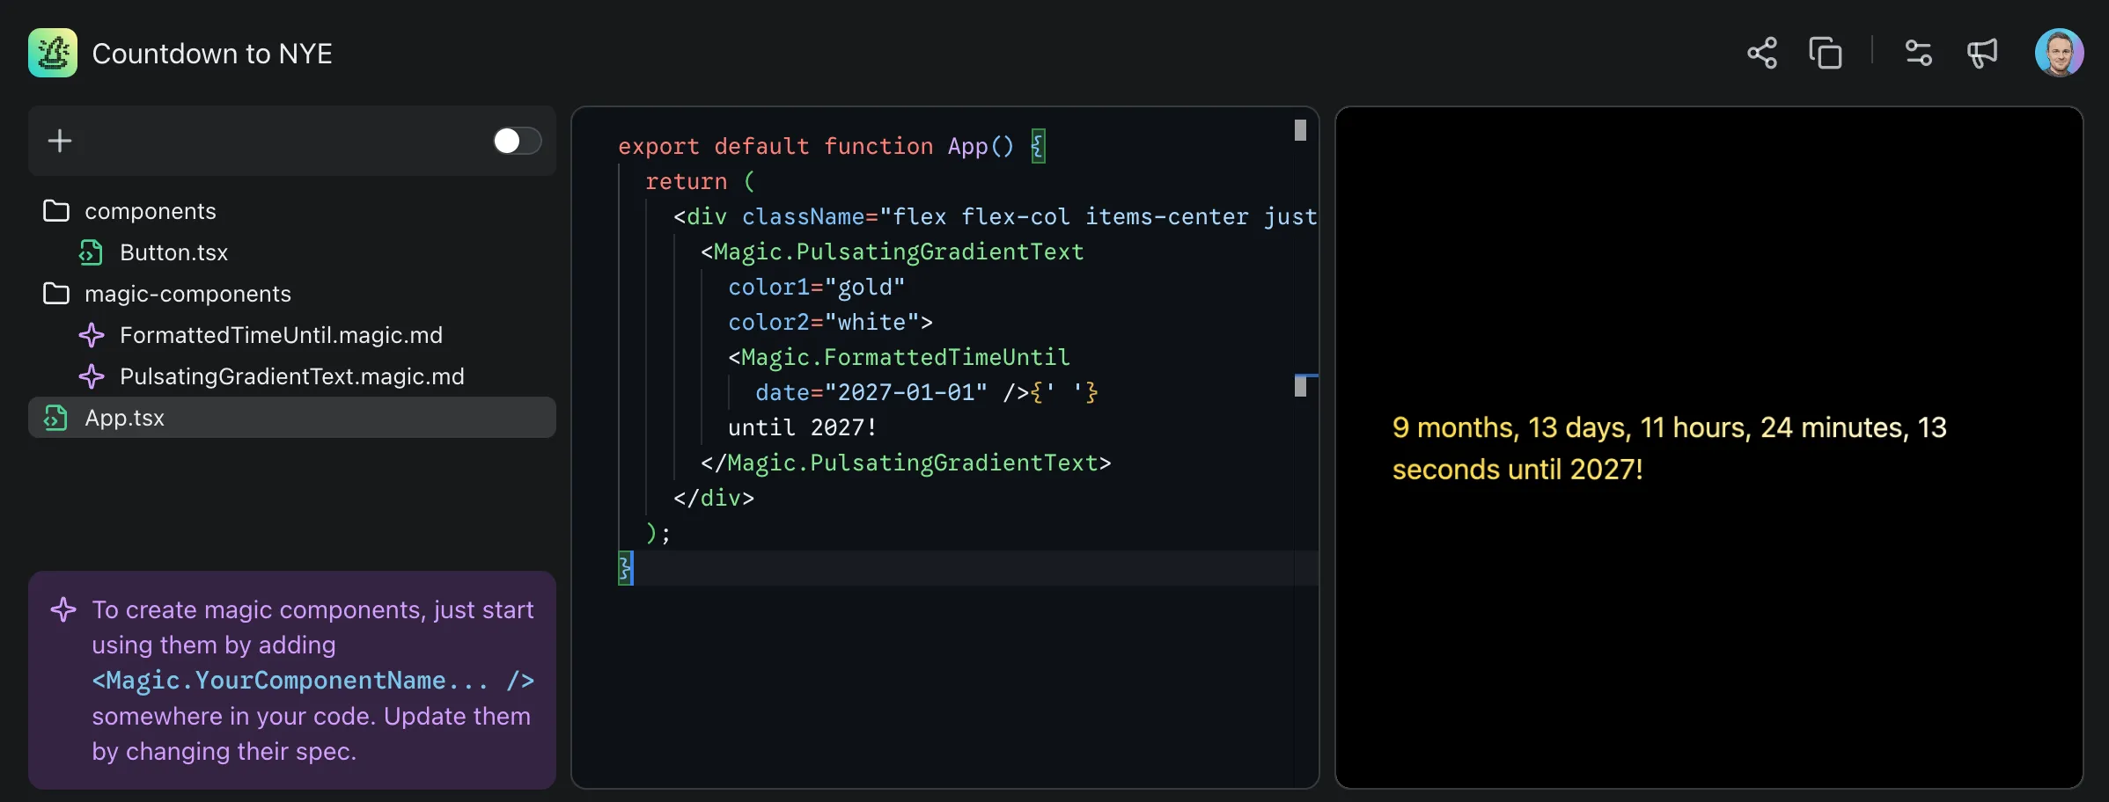Viewport: 2109px width, 802px height.
Task: Click the countdown text in preview pane
Action: tap(1669, 448)
